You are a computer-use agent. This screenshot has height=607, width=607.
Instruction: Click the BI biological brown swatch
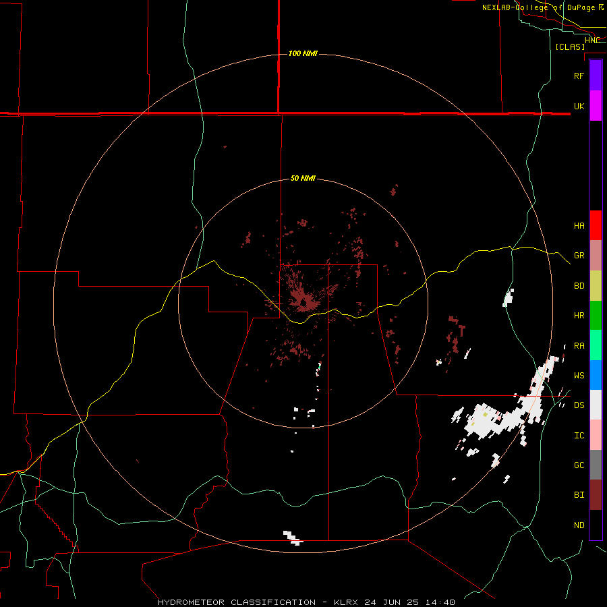(x=596, y=495)
